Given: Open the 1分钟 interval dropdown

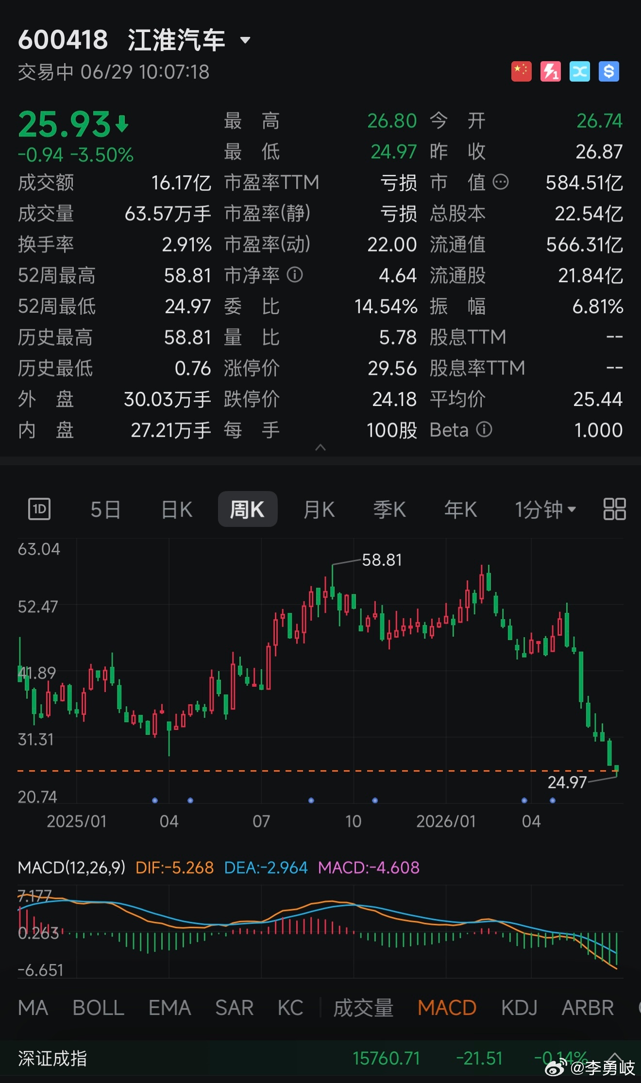Looking at the screenshot, I should pos(545,509).
